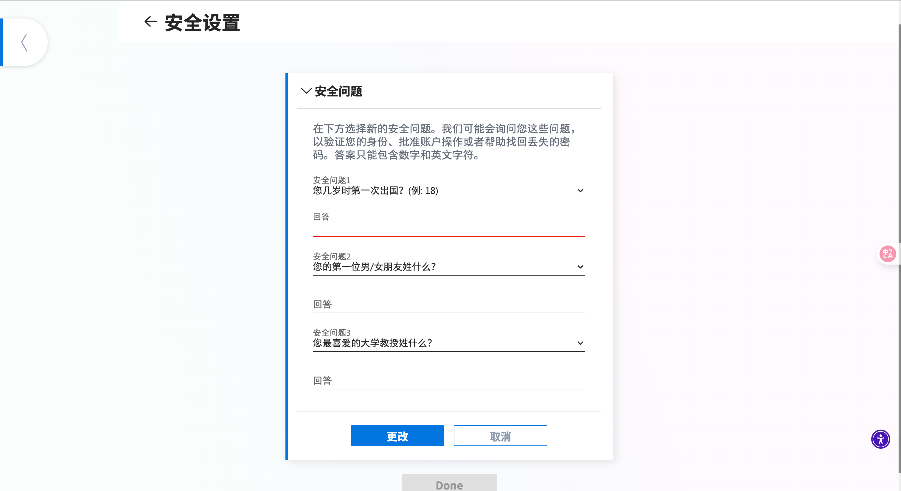Click the back arrow beside 安全设置
This screenshot has height=491, width=901.
[150, 22]
